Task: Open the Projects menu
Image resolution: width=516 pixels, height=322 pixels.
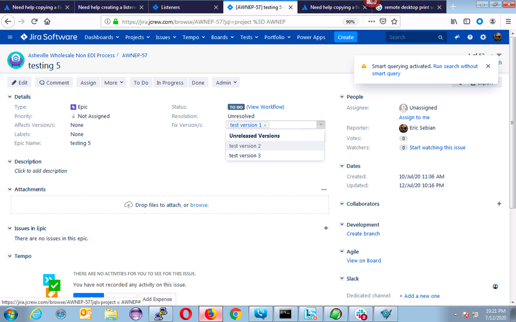Action: [x=137, y=37]
